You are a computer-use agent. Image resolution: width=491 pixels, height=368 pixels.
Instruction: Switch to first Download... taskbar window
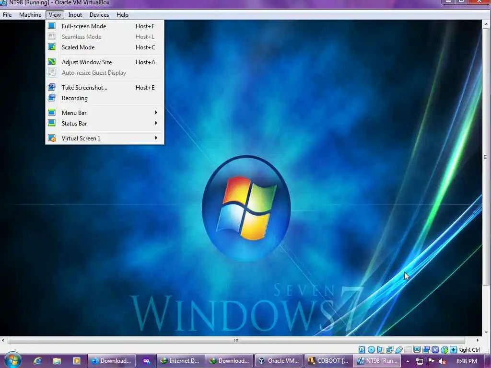click(111, 361)
